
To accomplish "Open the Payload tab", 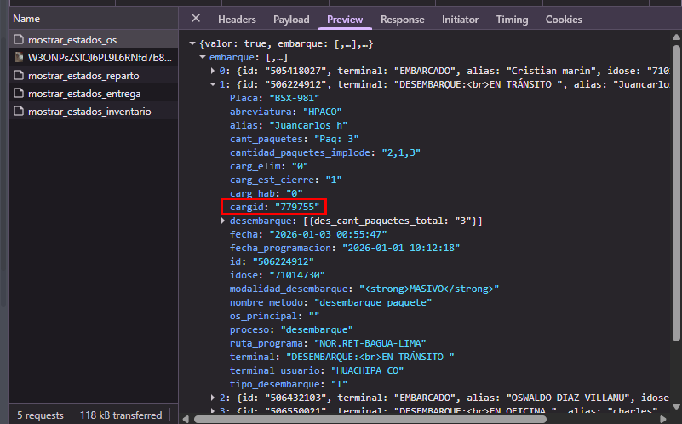I will click(291, 20).
